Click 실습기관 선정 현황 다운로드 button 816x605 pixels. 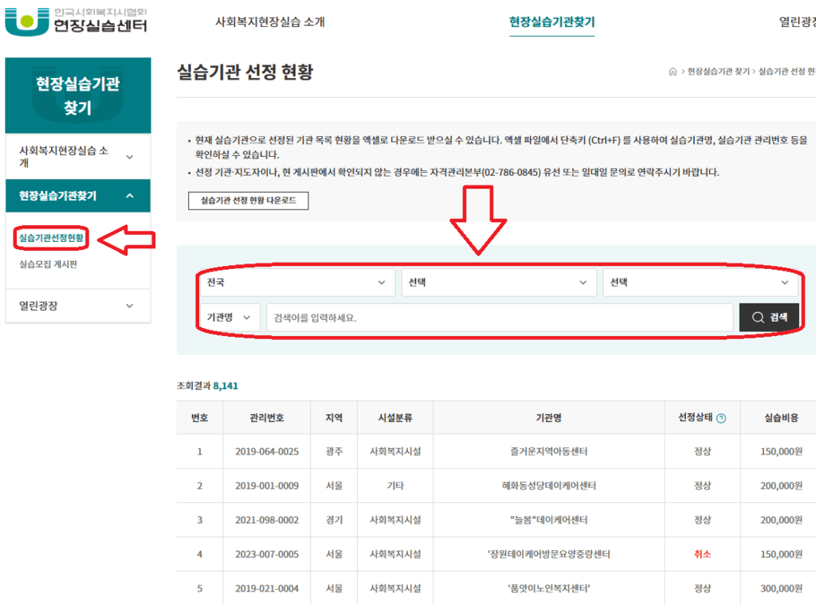tap(249, 201)
